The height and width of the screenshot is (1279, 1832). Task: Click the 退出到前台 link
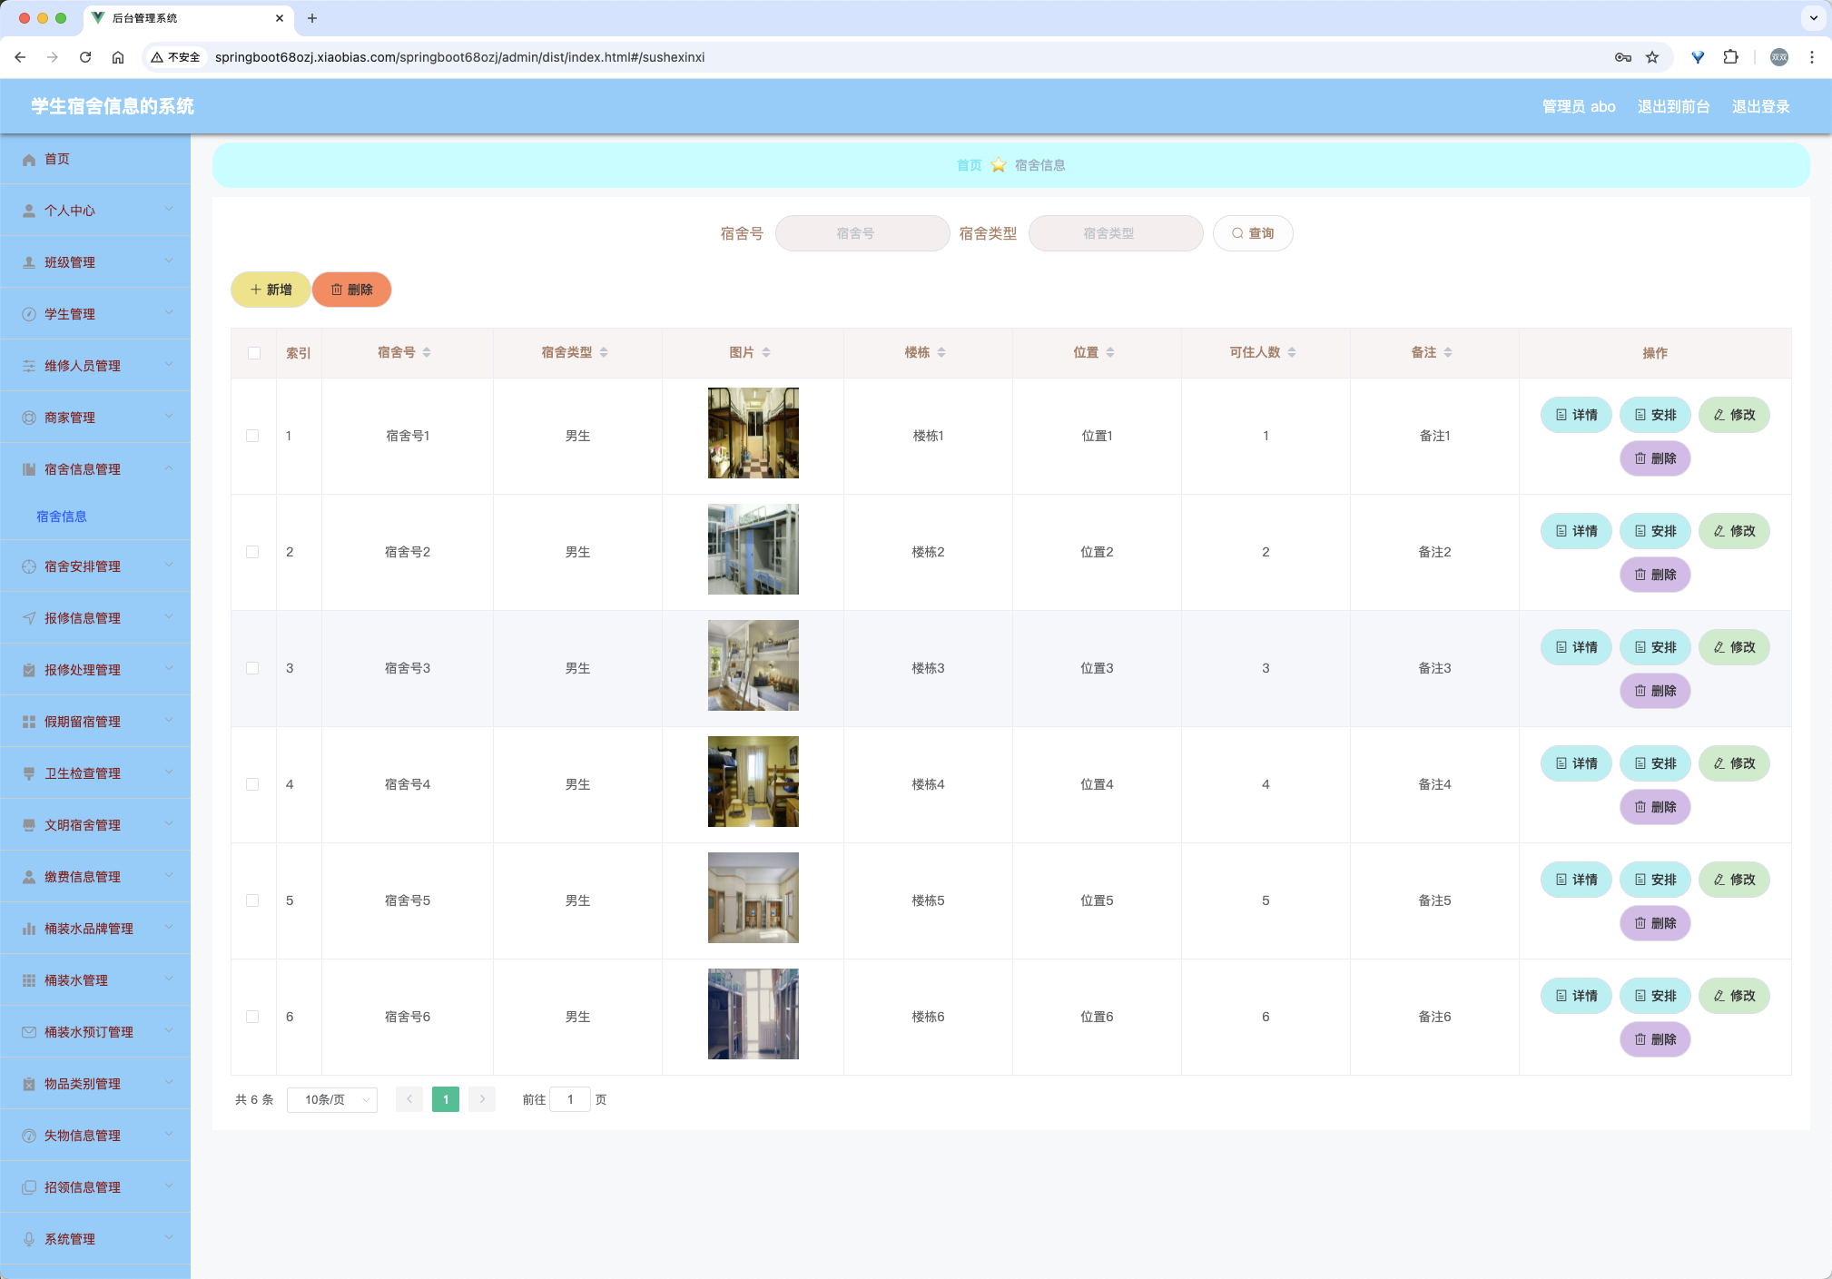[x=1673, y=107]
